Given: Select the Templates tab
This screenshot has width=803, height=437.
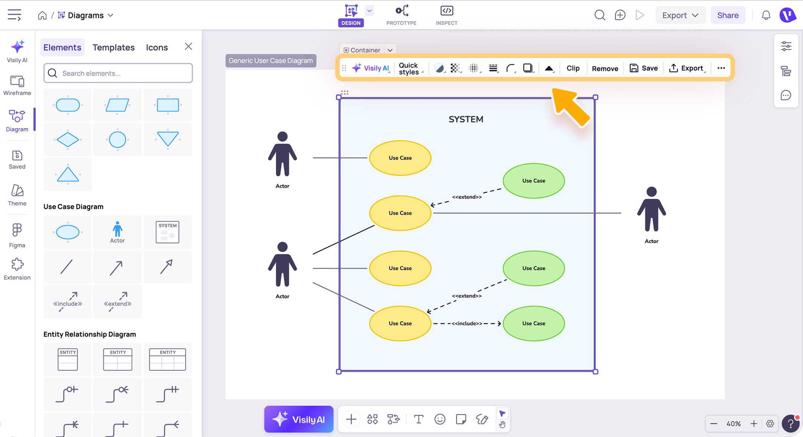Looking at the screenshot, I should point(113,47).
